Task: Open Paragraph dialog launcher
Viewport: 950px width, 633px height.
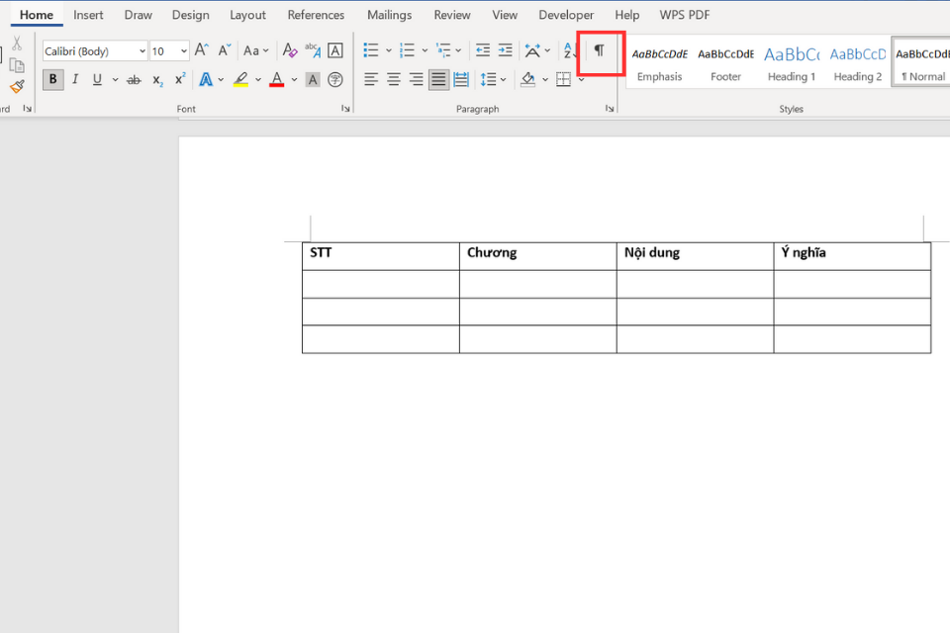Action: (x=610, y=109)
